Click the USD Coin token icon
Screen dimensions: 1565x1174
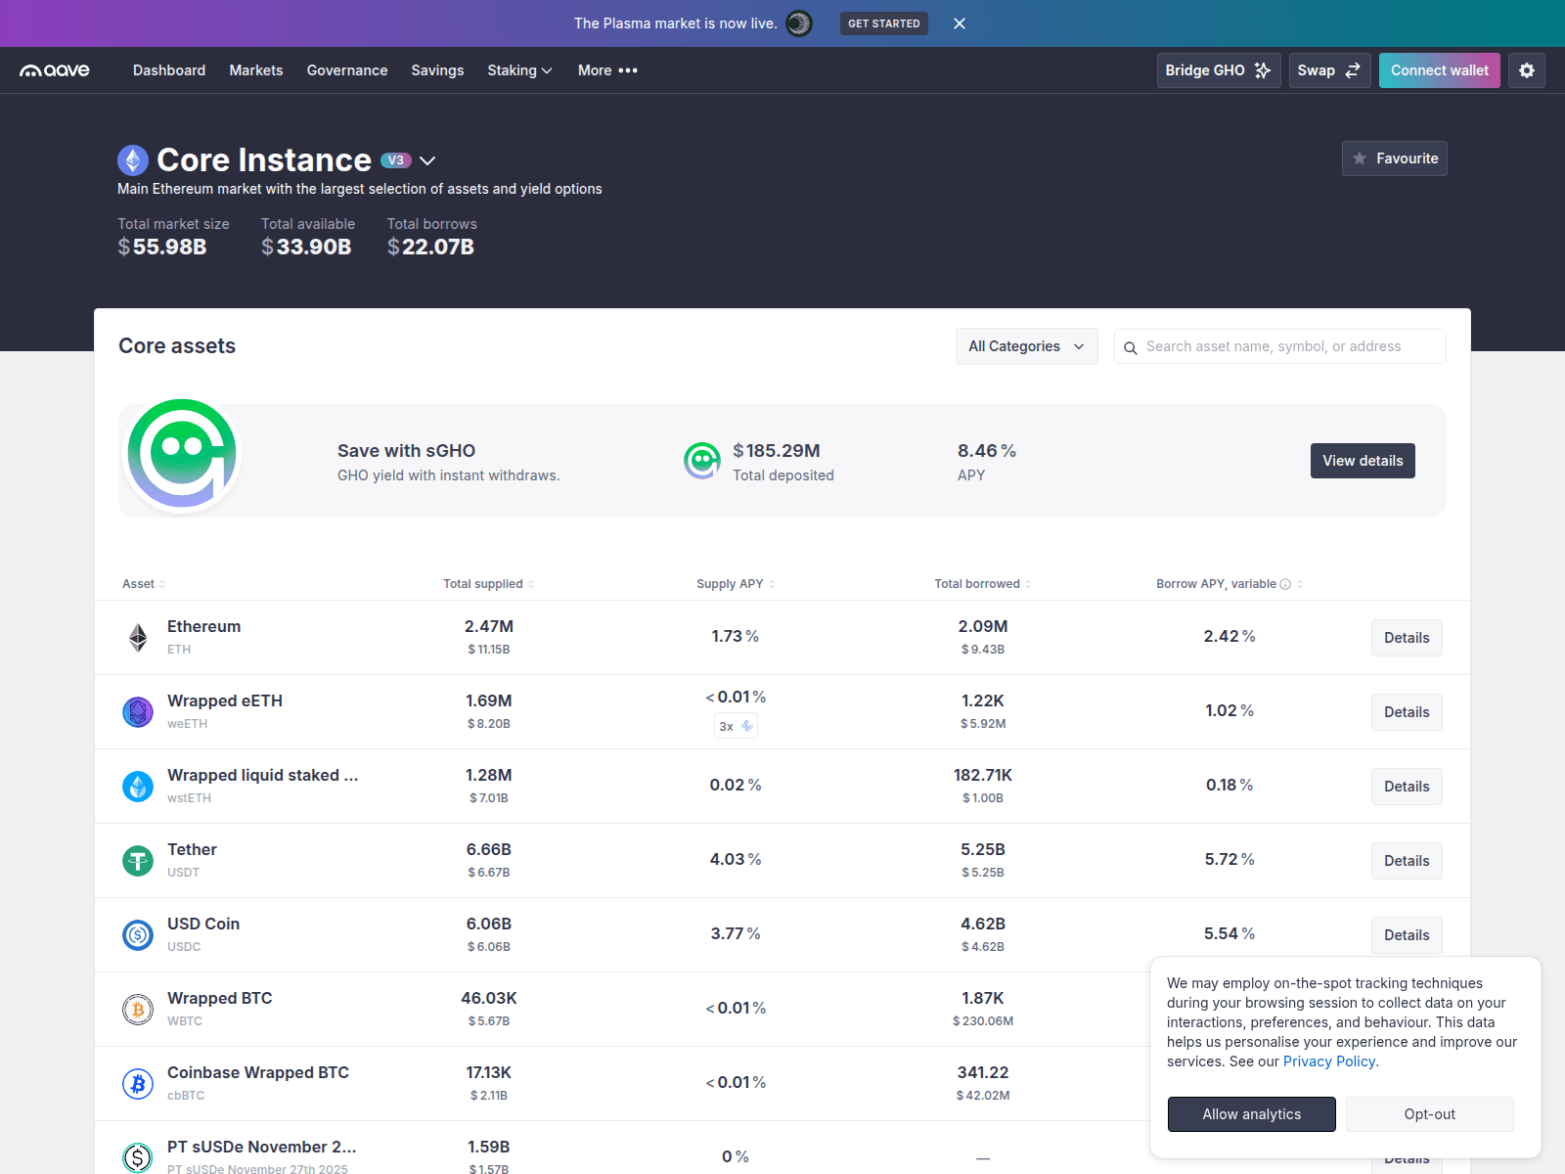coord(137,934)
